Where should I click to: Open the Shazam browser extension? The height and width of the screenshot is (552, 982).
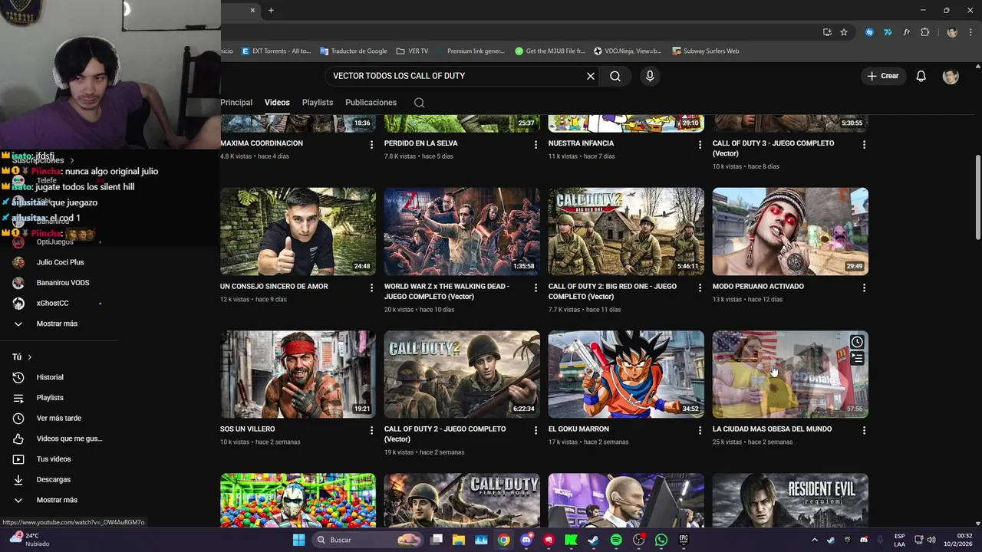tap(869, 32)
